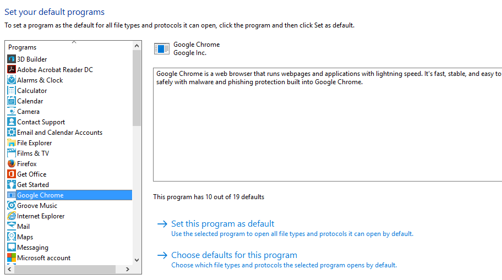Select highlighted Google Chrome entry
Viewport: 502px width, 280px height.
click(74, 195)
